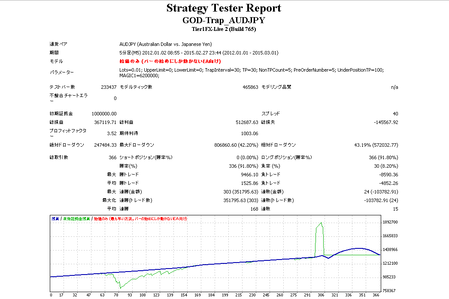Click the 期間 label
The image size is (449, 299).
[x=54, y=53]
